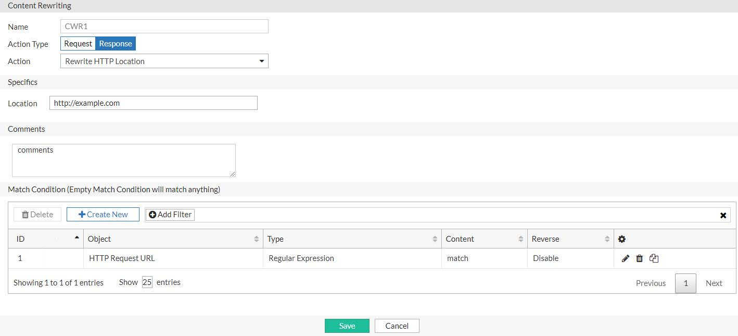Click the X icon to clear filters
Screen dimensions: 738x336
pyautogui.click(x=723, y=215)
